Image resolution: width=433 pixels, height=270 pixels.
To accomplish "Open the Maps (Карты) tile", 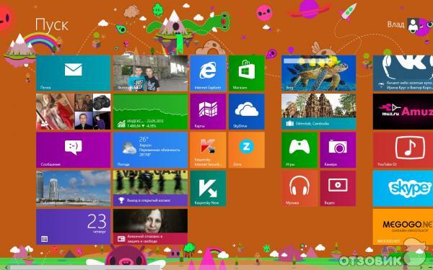I will click(208, 112).
